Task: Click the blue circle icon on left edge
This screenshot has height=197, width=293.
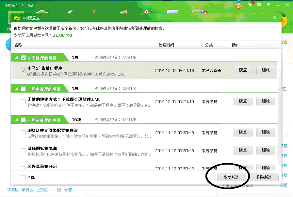Action: [x=8, y=45]
